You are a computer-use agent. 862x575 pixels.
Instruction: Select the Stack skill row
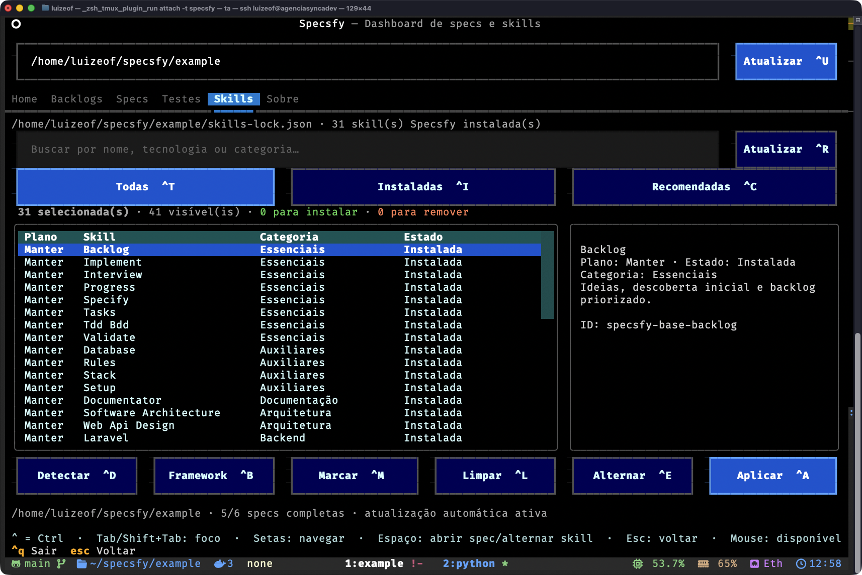tap(280, 375)
